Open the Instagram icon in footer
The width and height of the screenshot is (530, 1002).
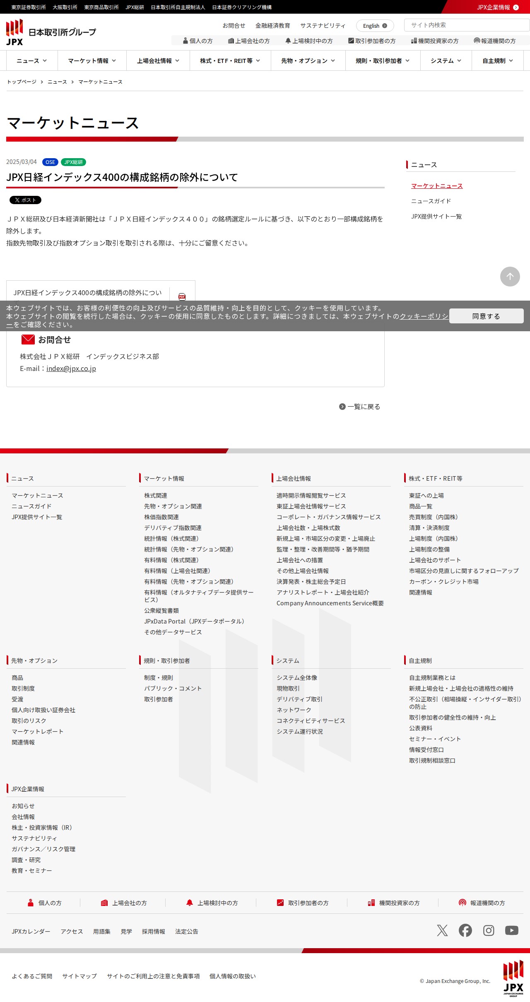point(489,930)
